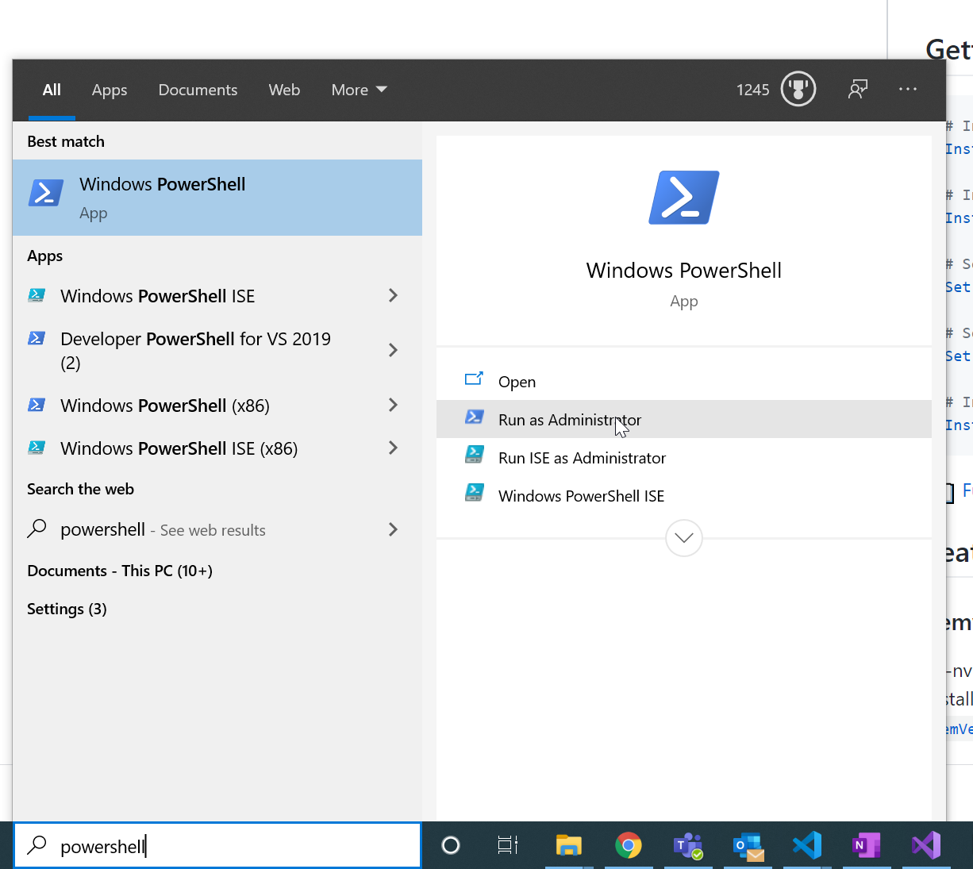The height and width of the screenshot is (869, 973).
Task: Click Windows PowerShell (x86) result text
Action: pyautogui.click(x=165, y=406)
